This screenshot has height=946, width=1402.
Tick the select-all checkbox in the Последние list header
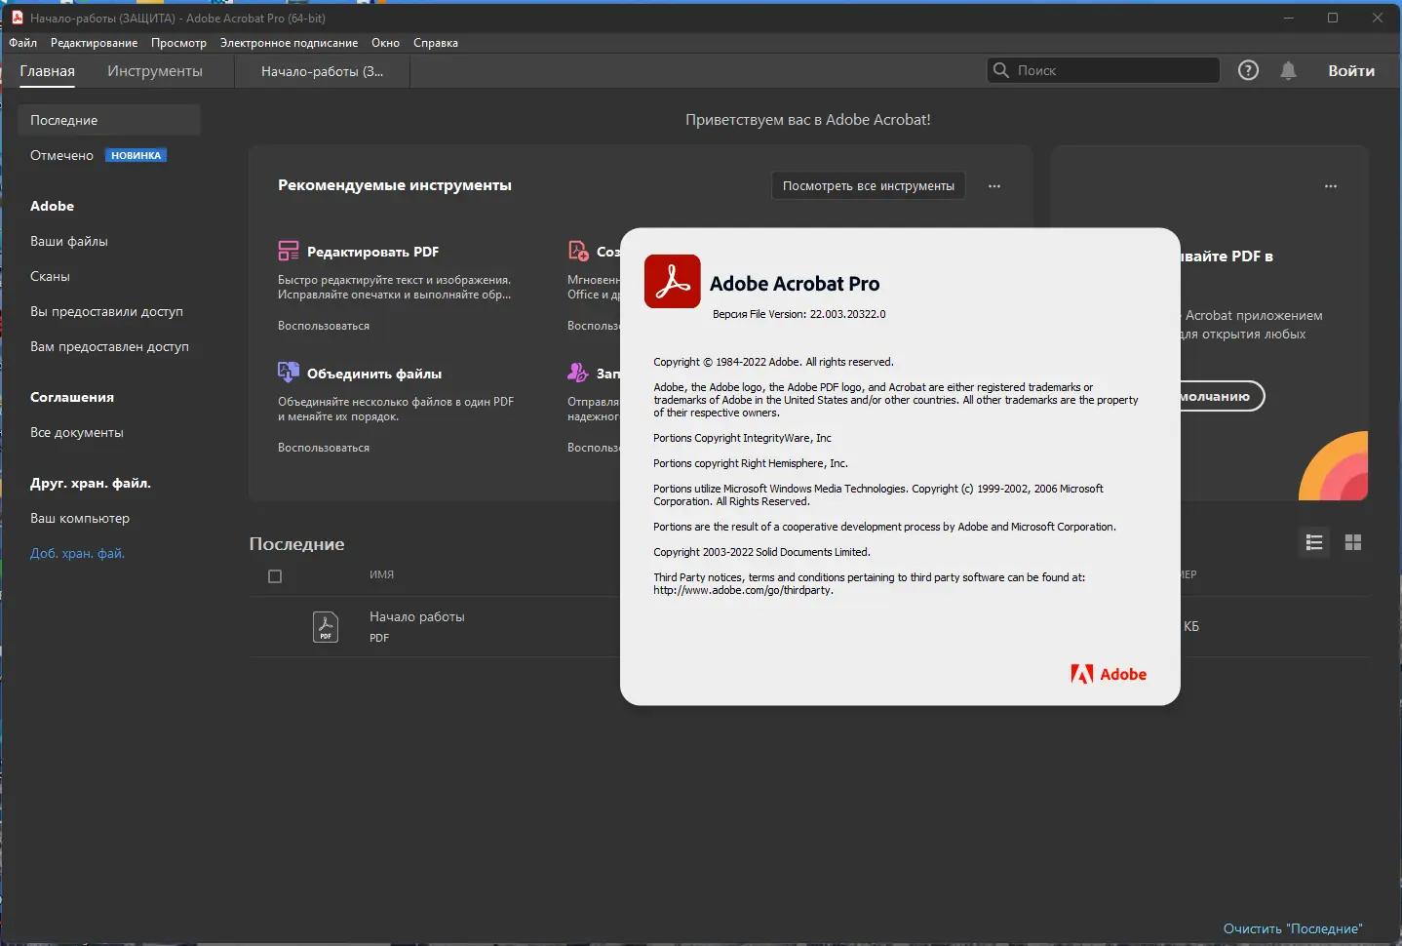tap(275, 576)
